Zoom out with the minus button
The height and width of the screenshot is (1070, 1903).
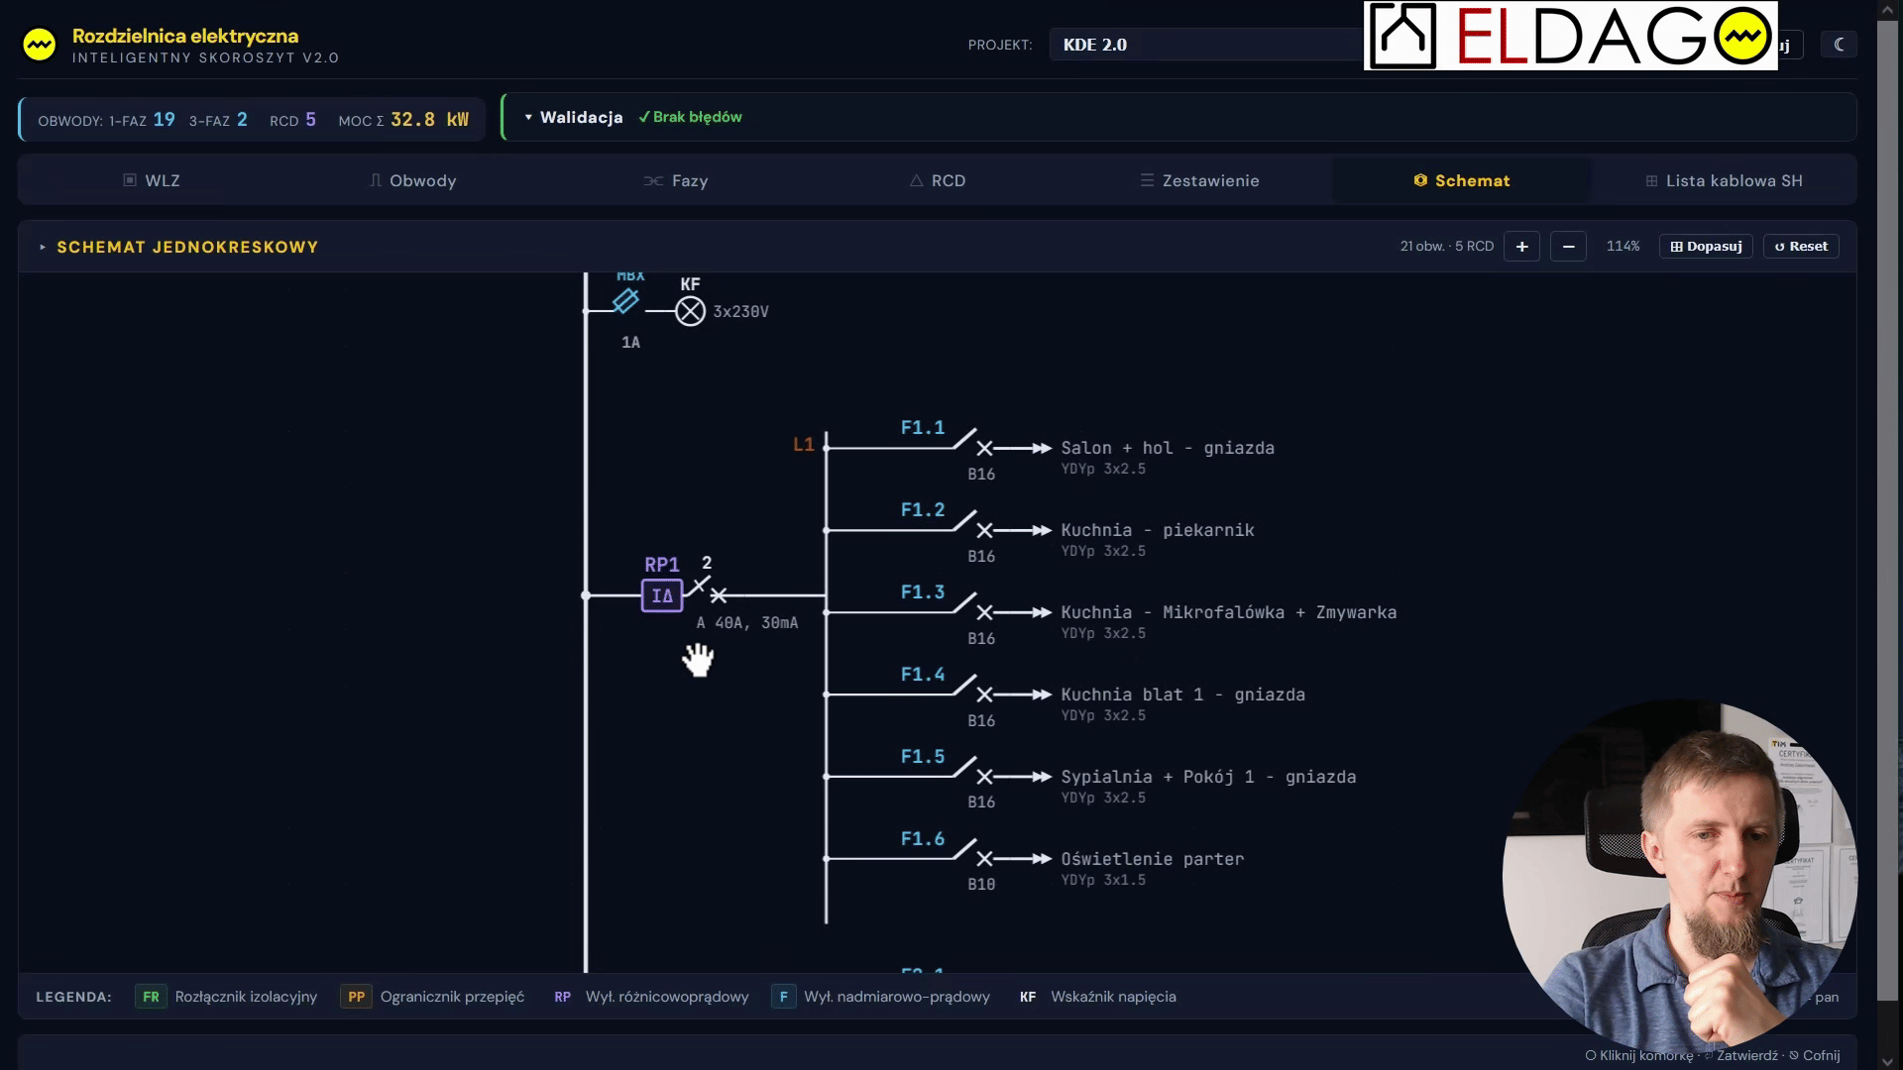pyautogui.click(x=1568, y=247)
